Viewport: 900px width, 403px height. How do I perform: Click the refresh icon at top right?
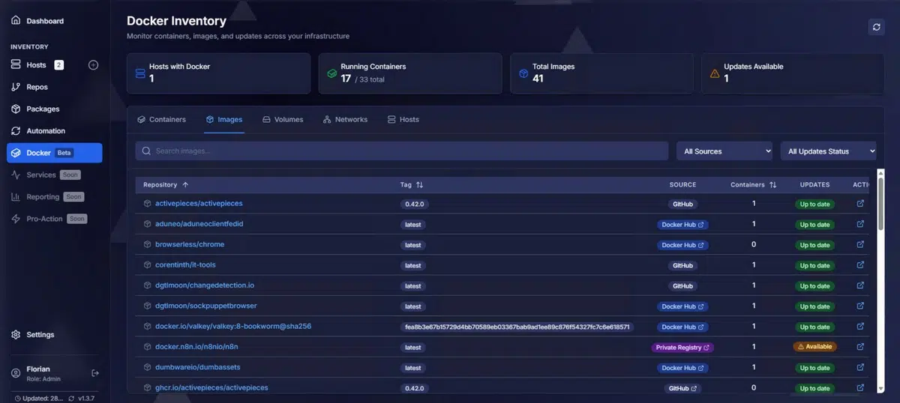pos(876,27)
